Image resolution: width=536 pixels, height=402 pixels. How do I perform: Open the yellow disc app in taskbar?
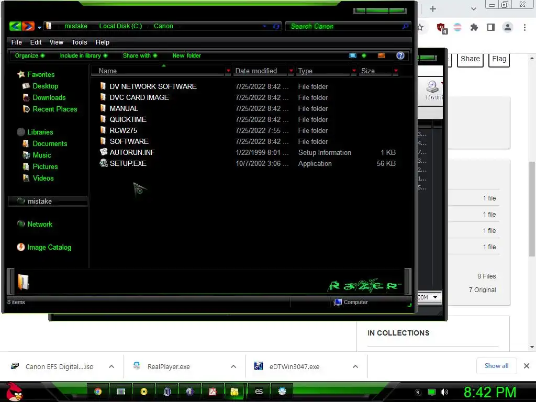(144, 392)
